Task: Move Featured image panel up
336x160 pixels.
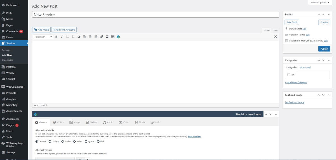Action: (x=319, y=95)
